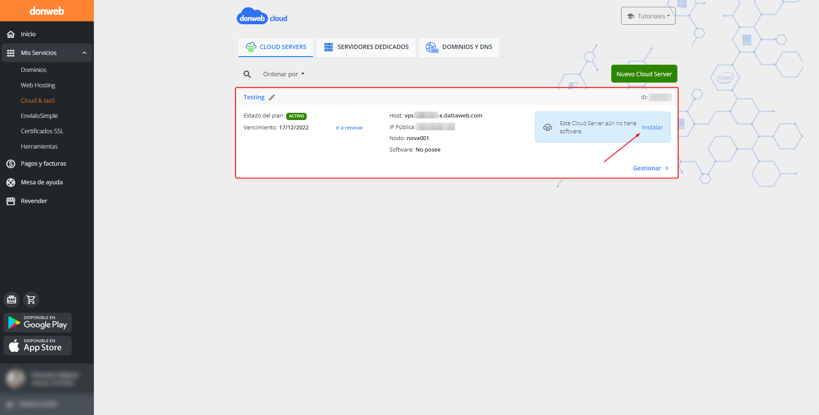Click the cloud software icon in notice
The height and width of the screenshot is (415, 819).
coord(548,127)
